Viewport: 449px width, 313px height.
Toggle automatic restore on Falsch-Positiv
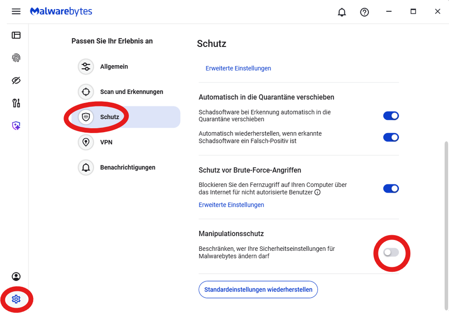click(x=391, y=137)
